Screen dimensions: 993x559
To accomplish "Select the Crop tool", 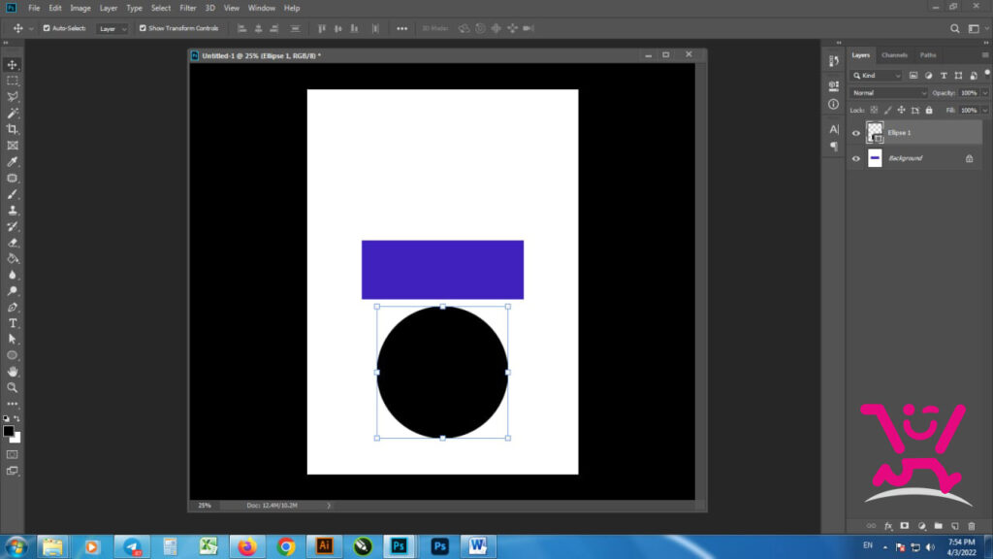I will coord(12,129).
